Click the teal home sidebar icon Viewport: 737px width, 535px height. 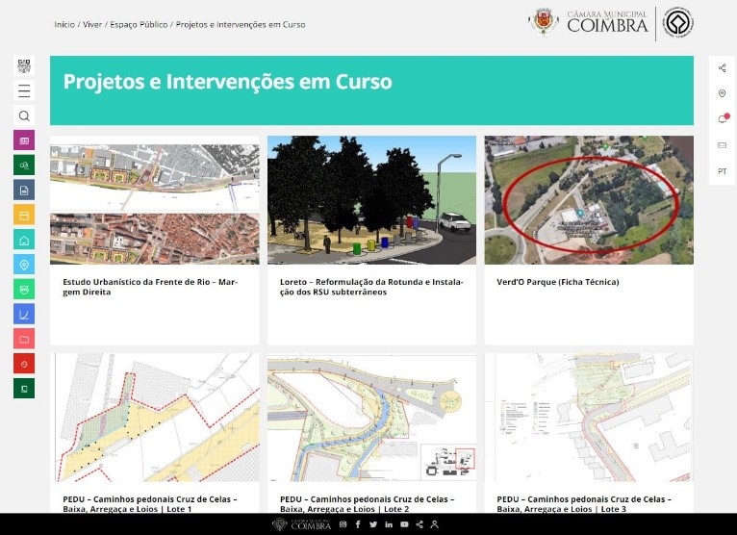pos(24,240)
